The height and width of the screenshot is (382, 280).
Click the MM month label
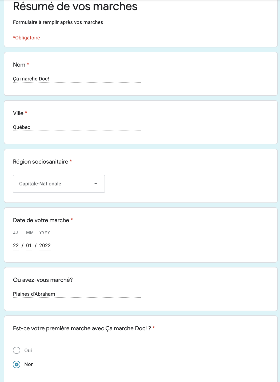coord(30,233)
